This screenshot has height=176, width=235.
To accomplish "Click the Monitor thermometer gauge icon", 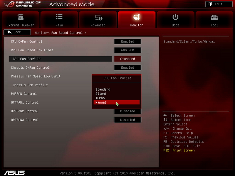I will pyautogui.click(x=137, y=17).
